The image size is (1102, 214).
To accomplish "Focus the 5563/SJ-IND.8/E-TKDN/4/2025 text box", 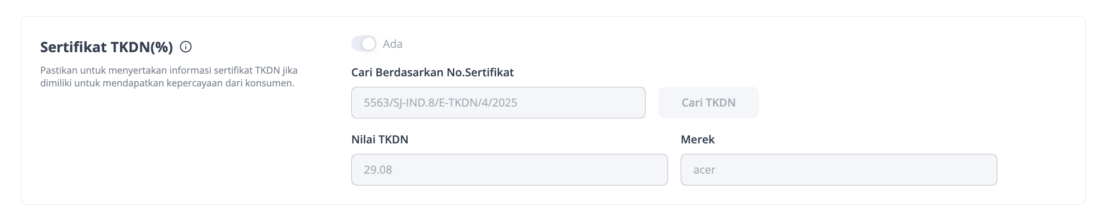I will (x=498, y=103).
